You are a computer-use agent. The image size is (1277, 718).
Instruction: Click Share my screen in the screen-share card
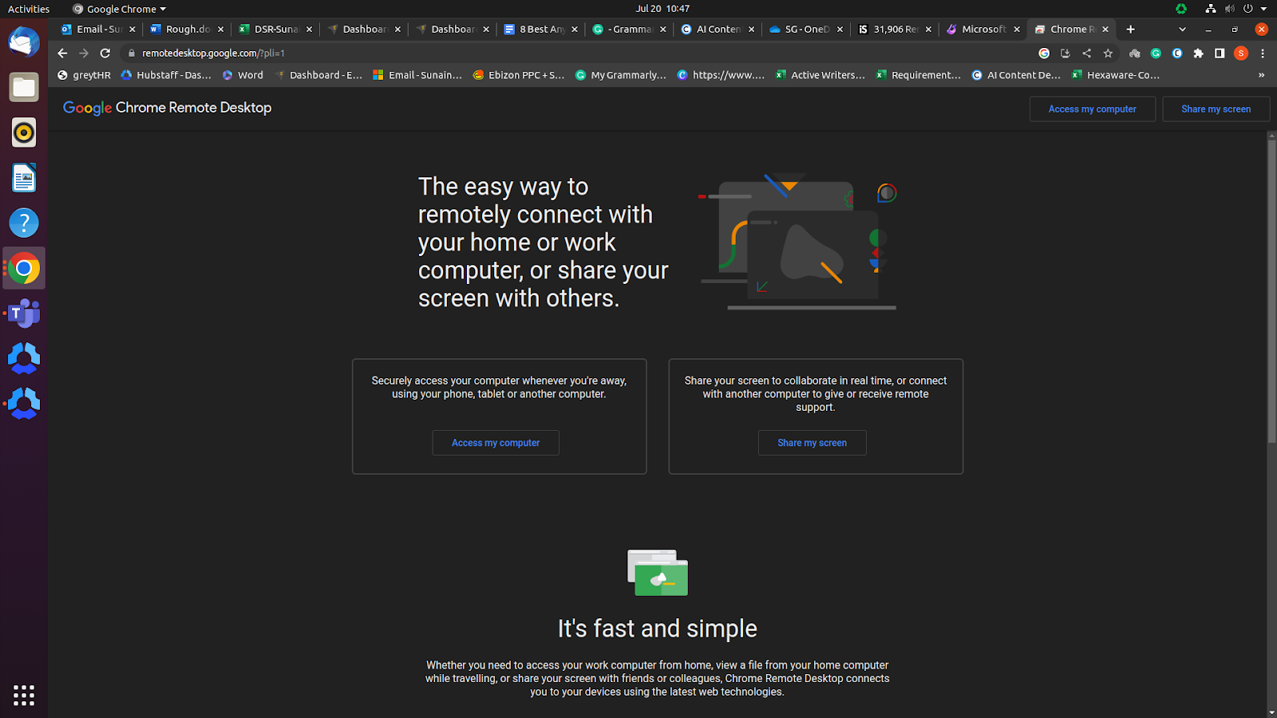coord(812,442)
